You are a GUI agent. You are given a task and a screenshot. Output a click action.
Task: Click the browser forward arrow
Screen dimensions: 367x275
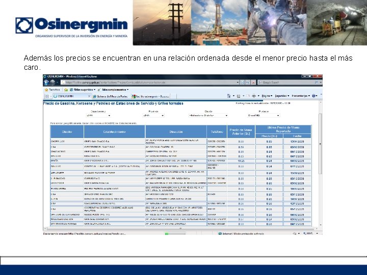point(53,82)
